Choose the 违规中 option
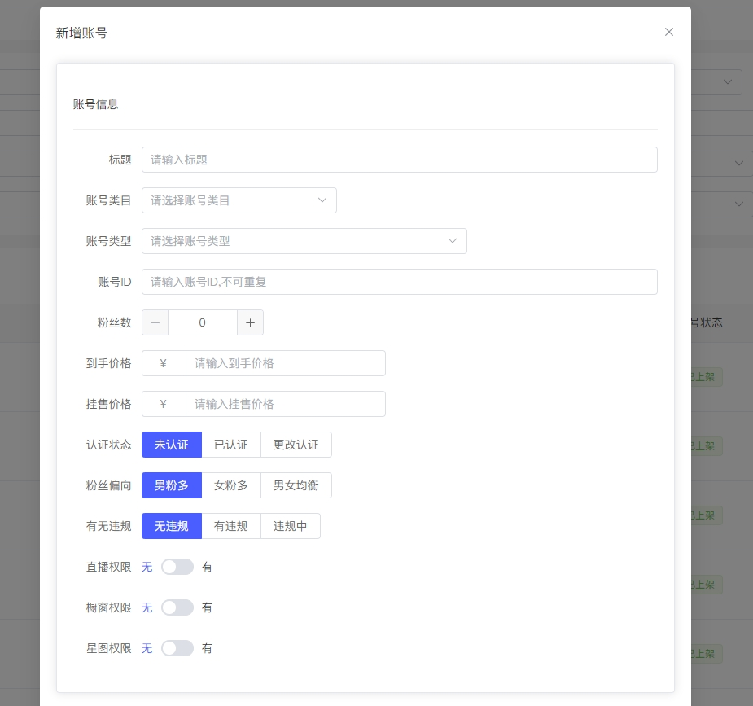This screenshot has width=753, height=706. tap(291, 526)
